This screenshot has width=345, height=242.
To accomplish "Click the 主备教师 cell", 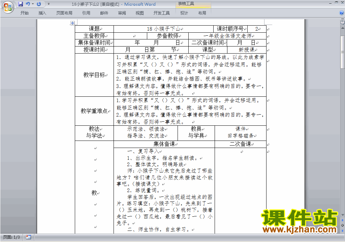I will 94,36.
